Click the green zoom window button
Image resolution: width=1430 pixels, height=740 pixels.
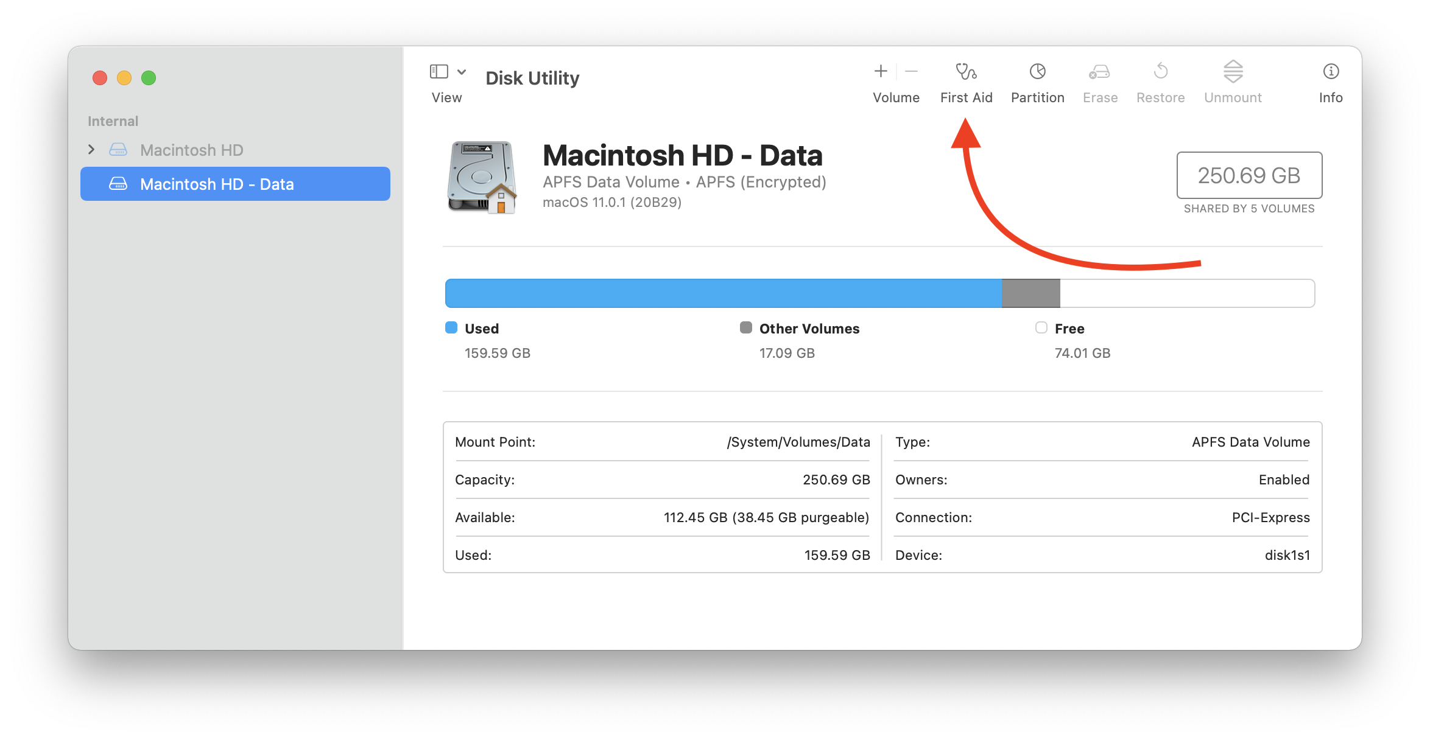pos(149,78)
